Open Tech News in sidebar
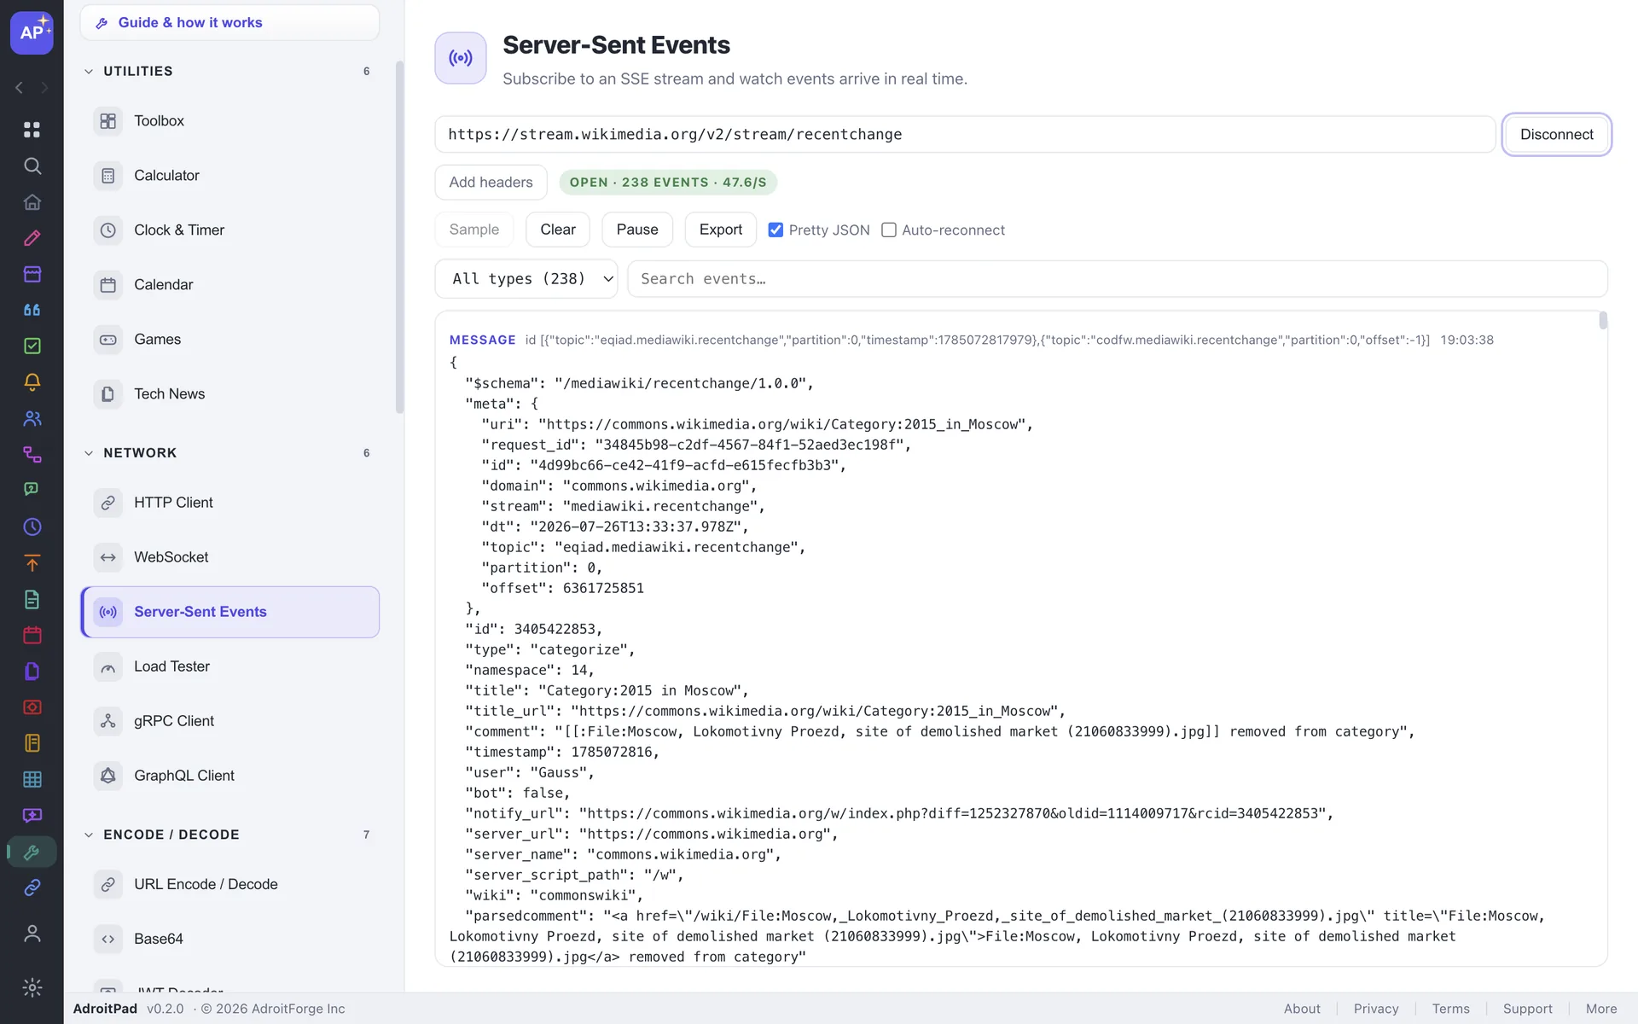Screen dimensions: 1638x1024 230,394
